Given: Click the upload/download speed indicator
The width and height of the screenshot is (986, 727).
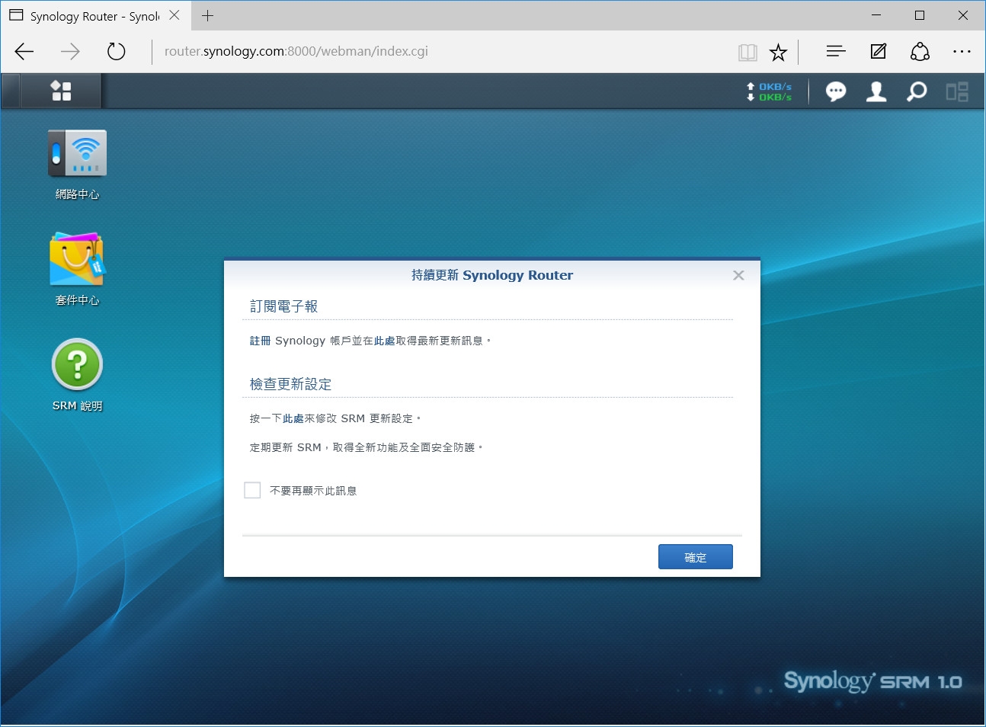Looking at the screenshot, I should [770, 91].
